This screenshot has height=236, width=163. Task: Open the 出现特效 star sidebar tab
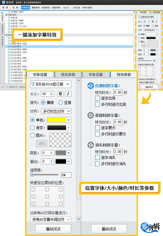pos(2,17)
